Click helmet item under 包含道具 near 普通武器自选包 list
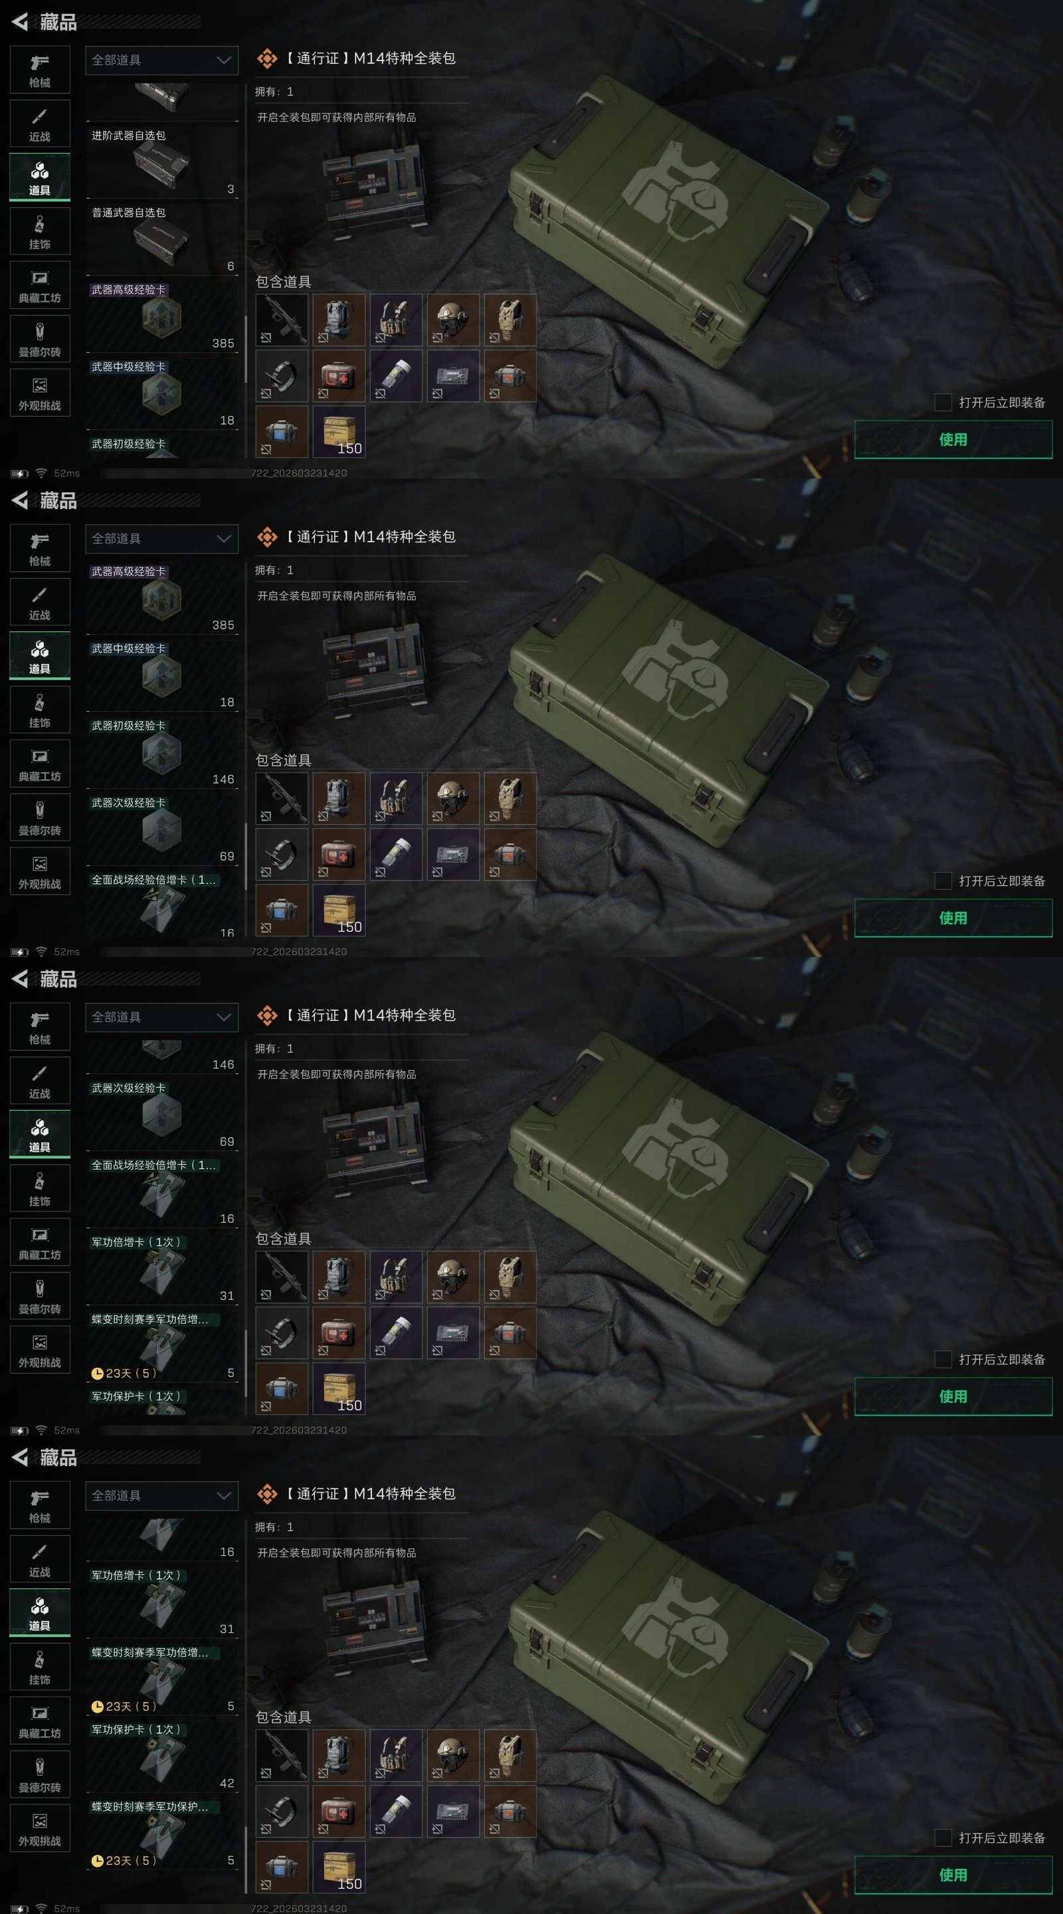The height and width of the screenshot is (1914, 1063). click(452, 320)
